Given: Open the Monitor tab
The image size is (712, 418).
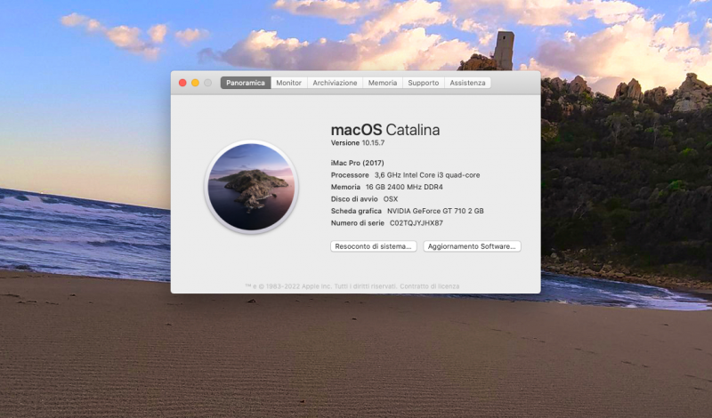Looking at the screenshot, I should pyautogui.click(x=288, y=83).
